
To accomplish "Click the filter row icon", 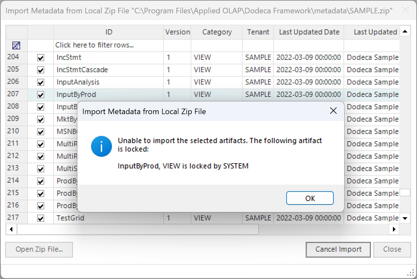I will coord(16,46).
